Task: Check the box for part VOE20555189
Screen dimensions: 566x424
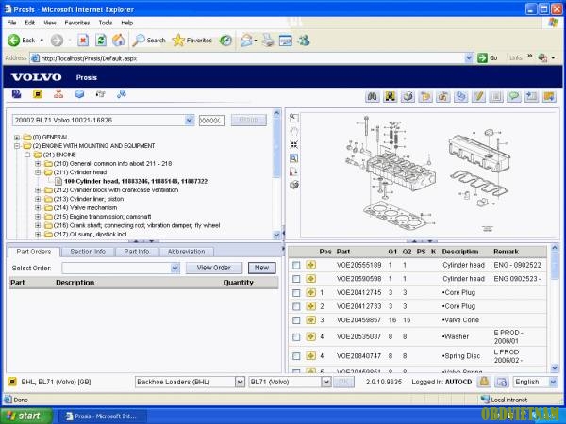Action: coord(296,266)
